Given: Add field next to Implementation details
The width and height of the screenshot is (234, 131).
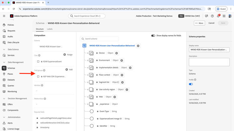Looking at the screenshot, I should [x=130, y=68].
